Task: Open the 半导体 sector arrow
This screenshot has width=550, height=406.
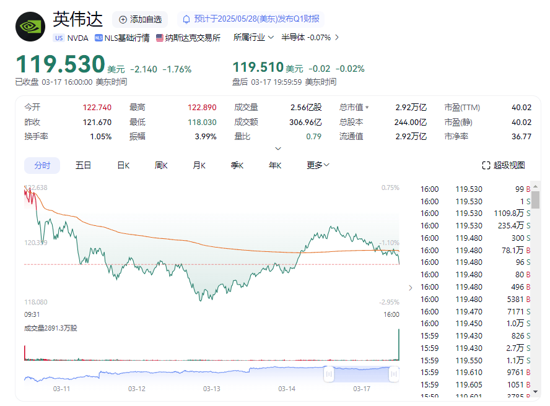Action: 337,38
